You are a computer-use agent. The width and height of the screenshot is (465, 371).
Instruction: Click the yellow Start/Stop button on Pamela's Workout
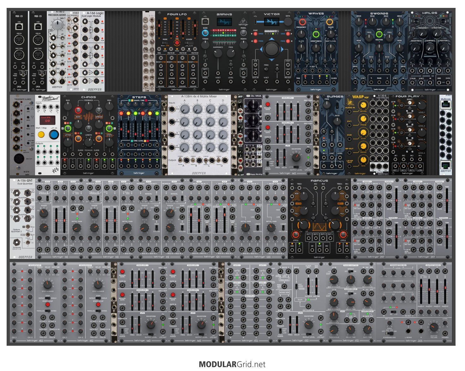tap(41, 135)
